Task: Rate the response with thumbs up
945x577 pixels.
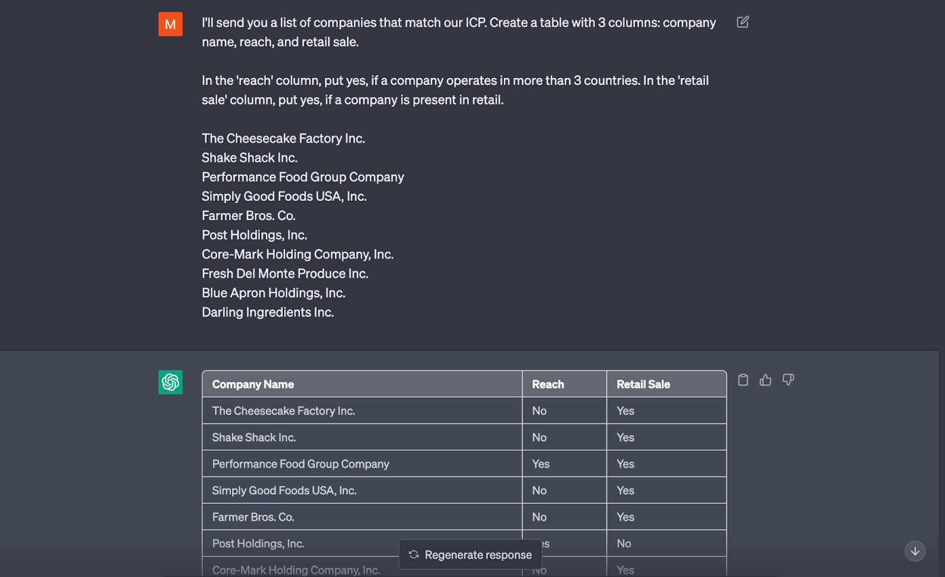Action: (x=765, y=380)
